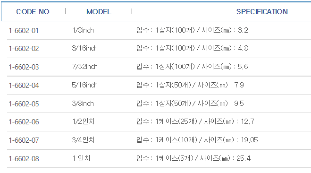Click the specification with size 19.05
The width and height of the screenshot is (311, 173).
coord(197,139)
